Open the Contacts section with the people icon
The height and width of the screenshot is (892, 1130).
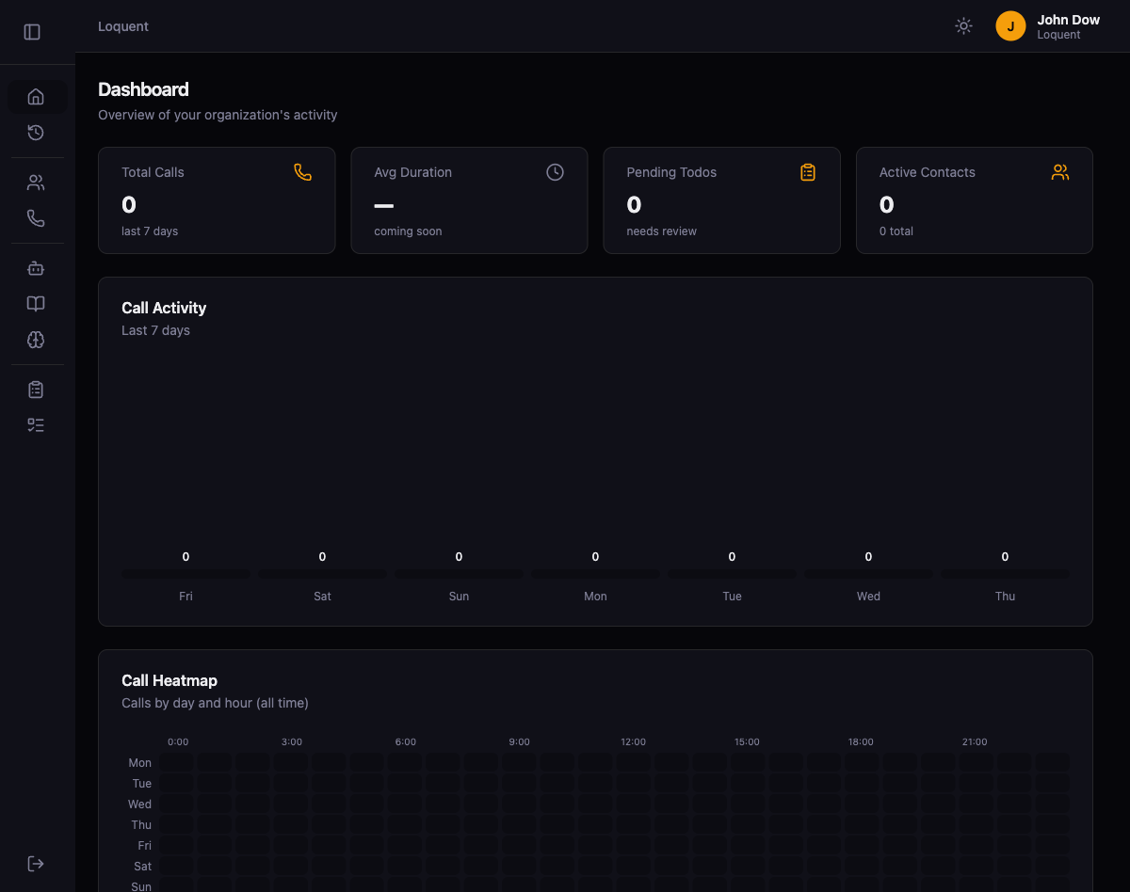click(36, 182)
